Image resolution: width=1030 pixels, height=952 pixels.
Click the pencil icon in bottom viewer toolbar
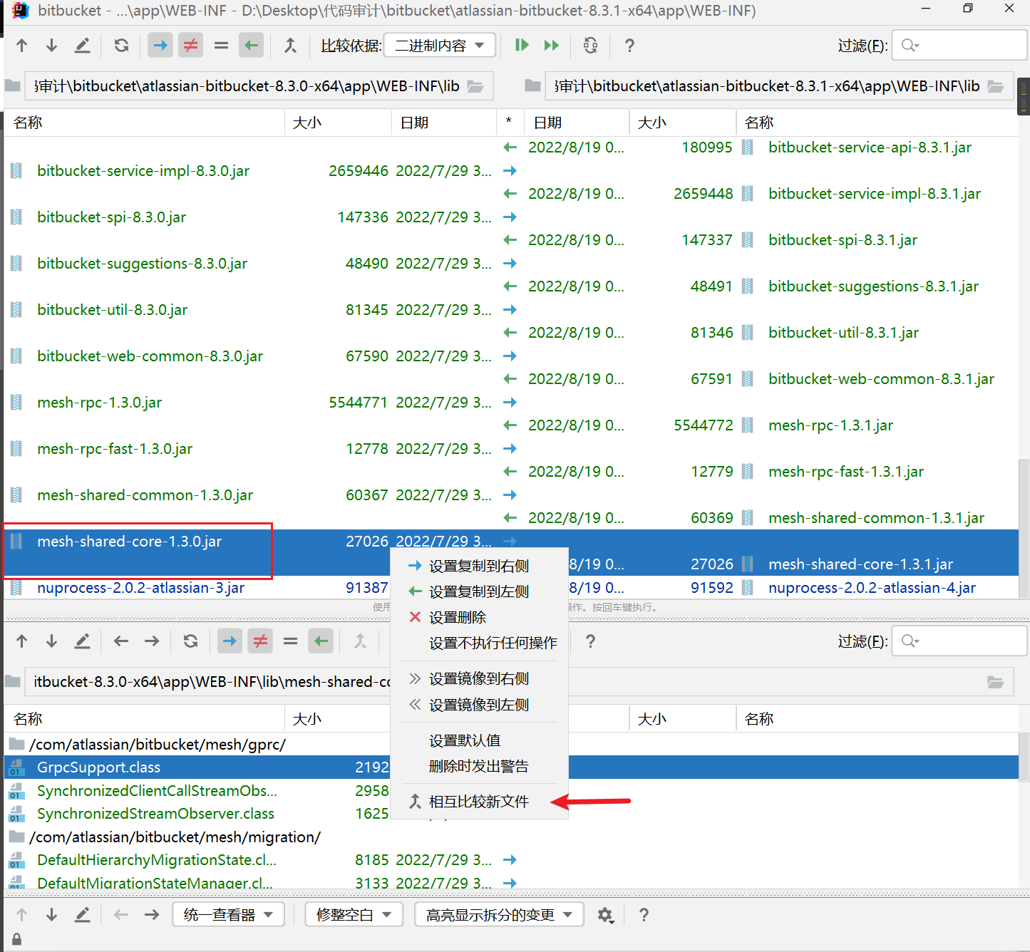pyautogui.click(x=83, y=914)
